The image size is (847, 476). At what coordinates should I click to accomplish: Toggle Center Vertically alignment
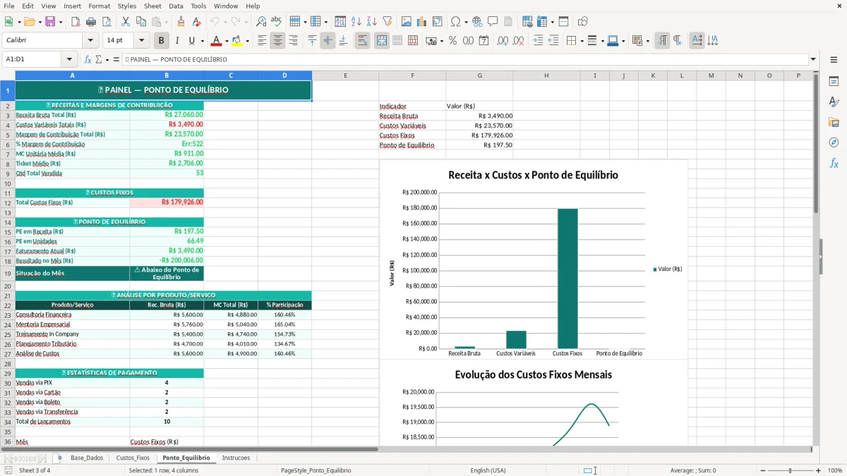[x=328, y=41]
